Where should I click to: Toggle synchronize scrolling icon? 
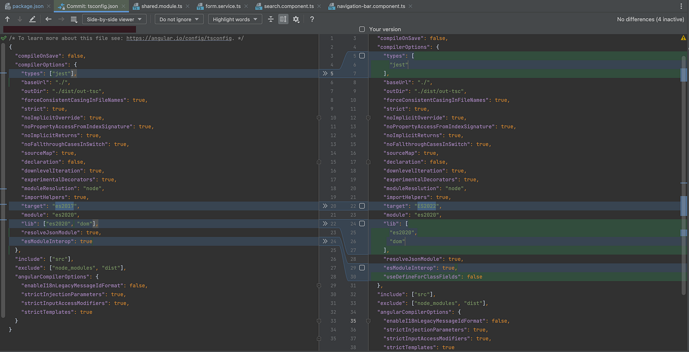tap(283, 19)
